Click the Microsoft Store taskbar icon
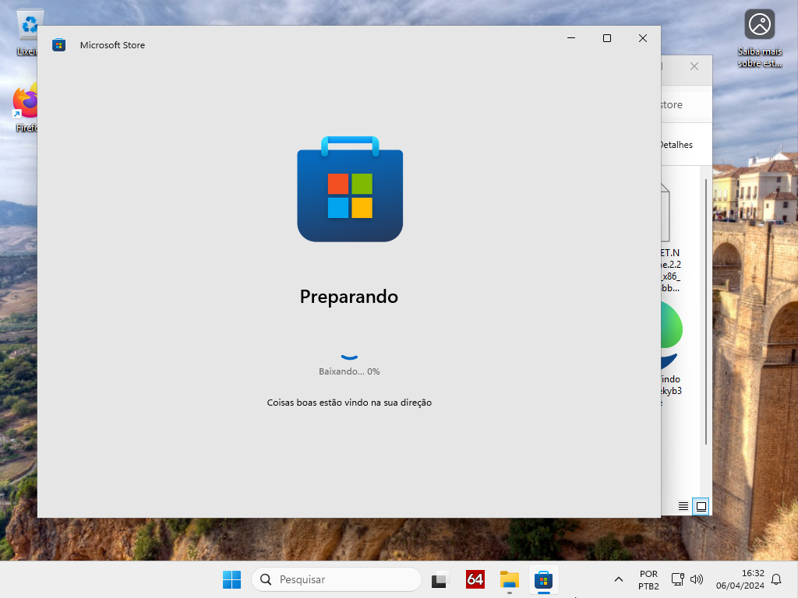The height and width of the screenshot is (598, 798). 543,579
